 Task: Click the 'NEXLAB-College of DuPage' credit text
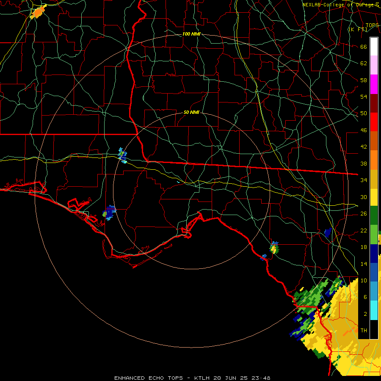[338, 5]
